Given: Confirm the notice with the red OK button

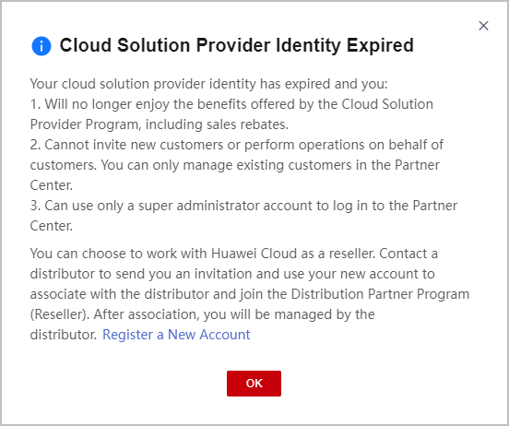Looking at the screenshot, I should (254, 384).
